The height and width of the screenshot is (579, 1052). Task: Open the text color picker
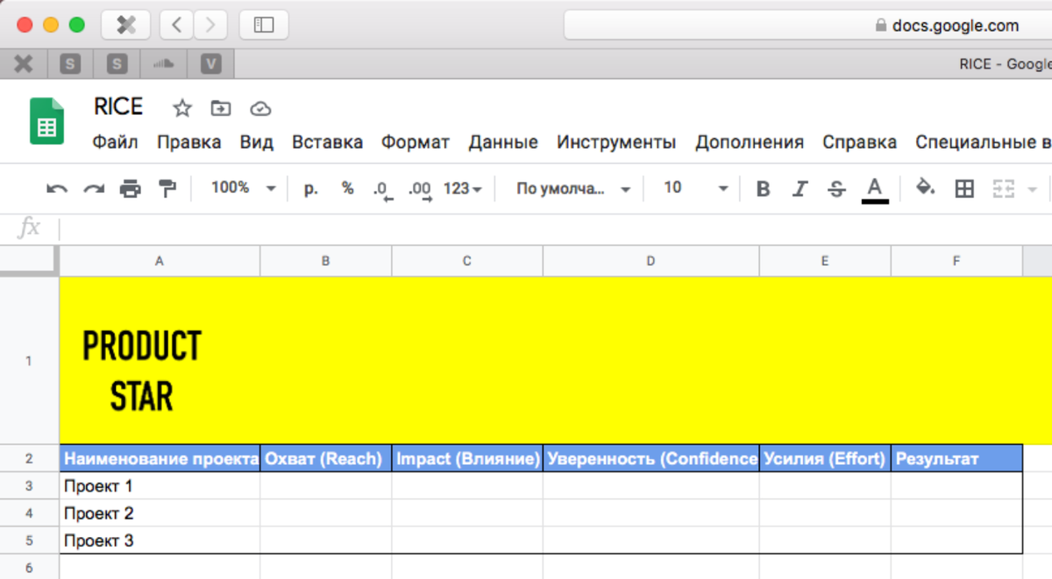click(x=874, y=189)
